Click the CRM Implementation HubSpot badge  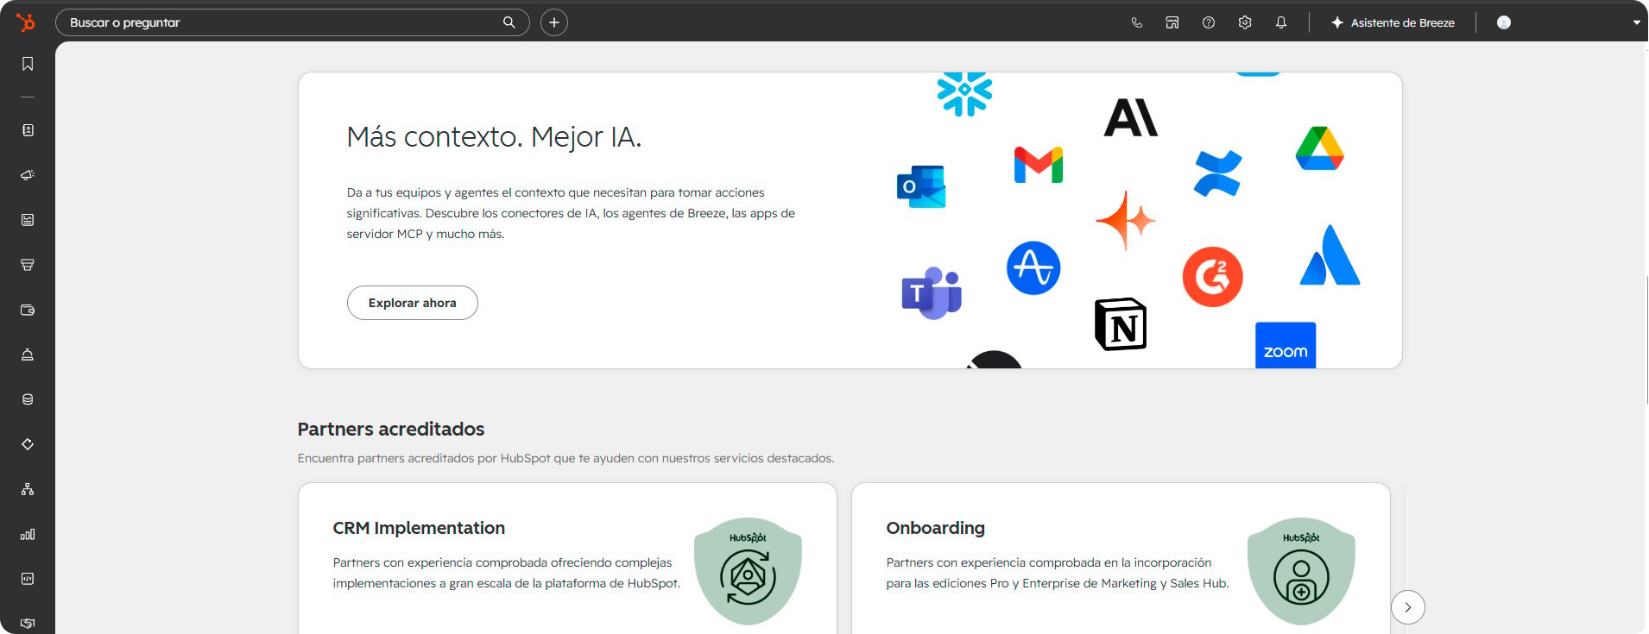pos(748,571)
